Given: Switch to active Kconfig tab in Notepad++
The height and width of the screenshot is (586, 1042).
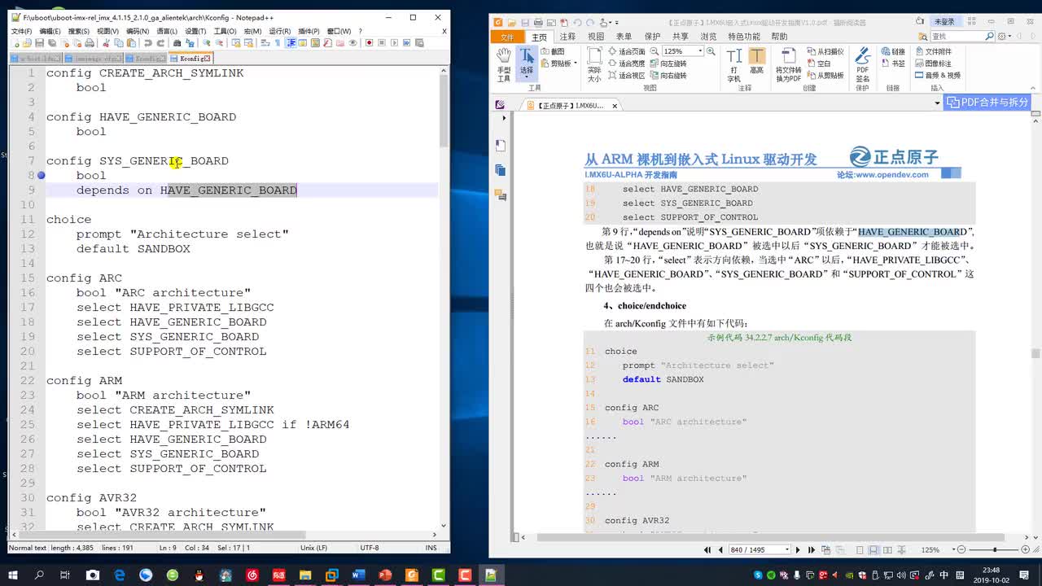Looking at the screenshot, I should click(190, 59).
